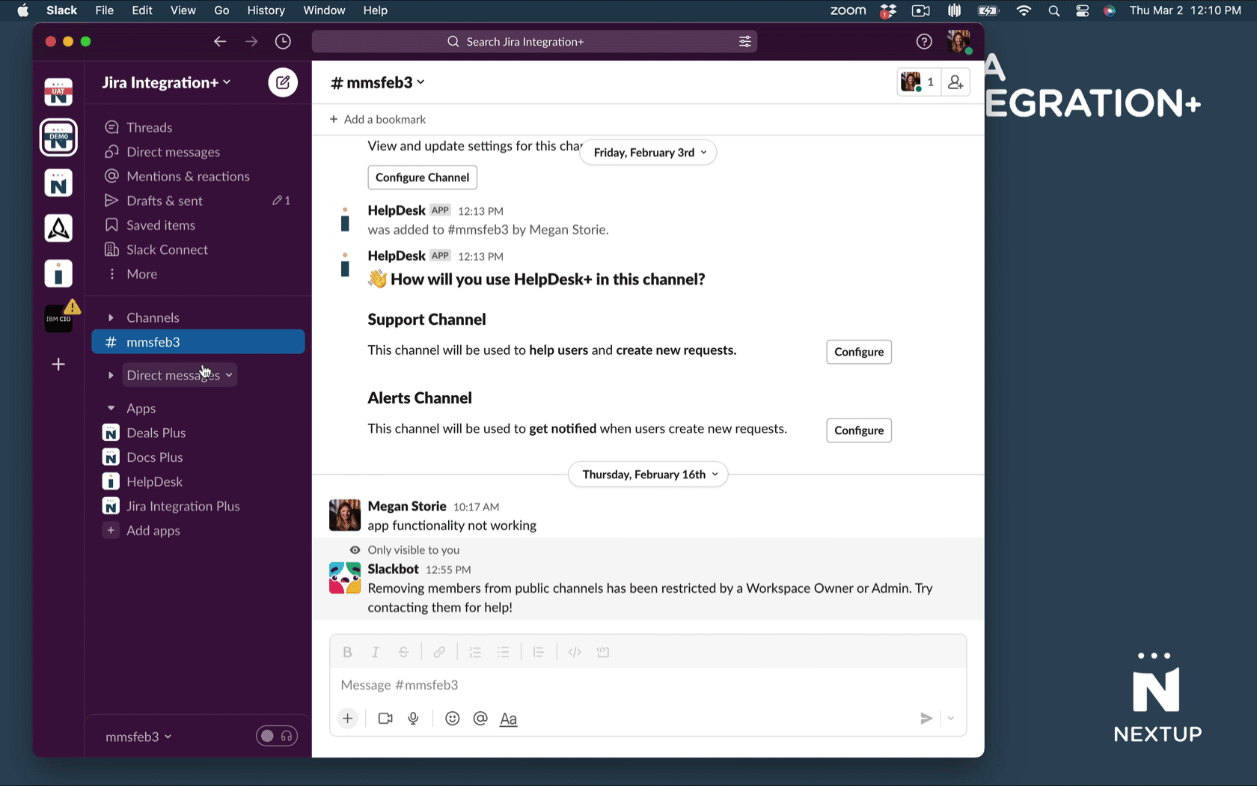Open Mentions & reactions
1257x786 pixels.
[198, 176]
